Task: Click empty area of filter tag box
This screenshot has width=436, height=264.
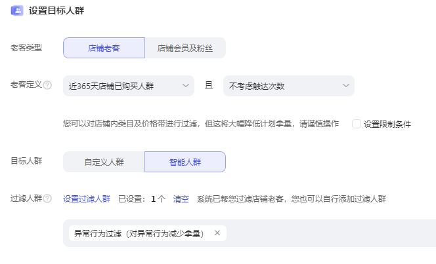Action: click(x=328, y=233)
